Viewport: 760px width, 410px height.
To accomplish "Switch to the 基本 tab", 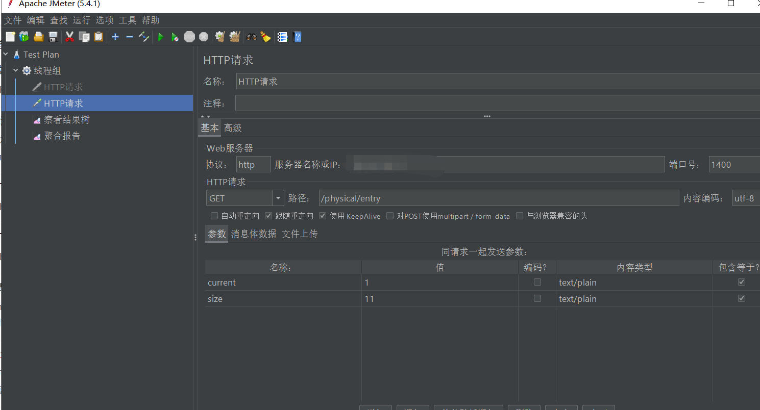I will (209, 128).
